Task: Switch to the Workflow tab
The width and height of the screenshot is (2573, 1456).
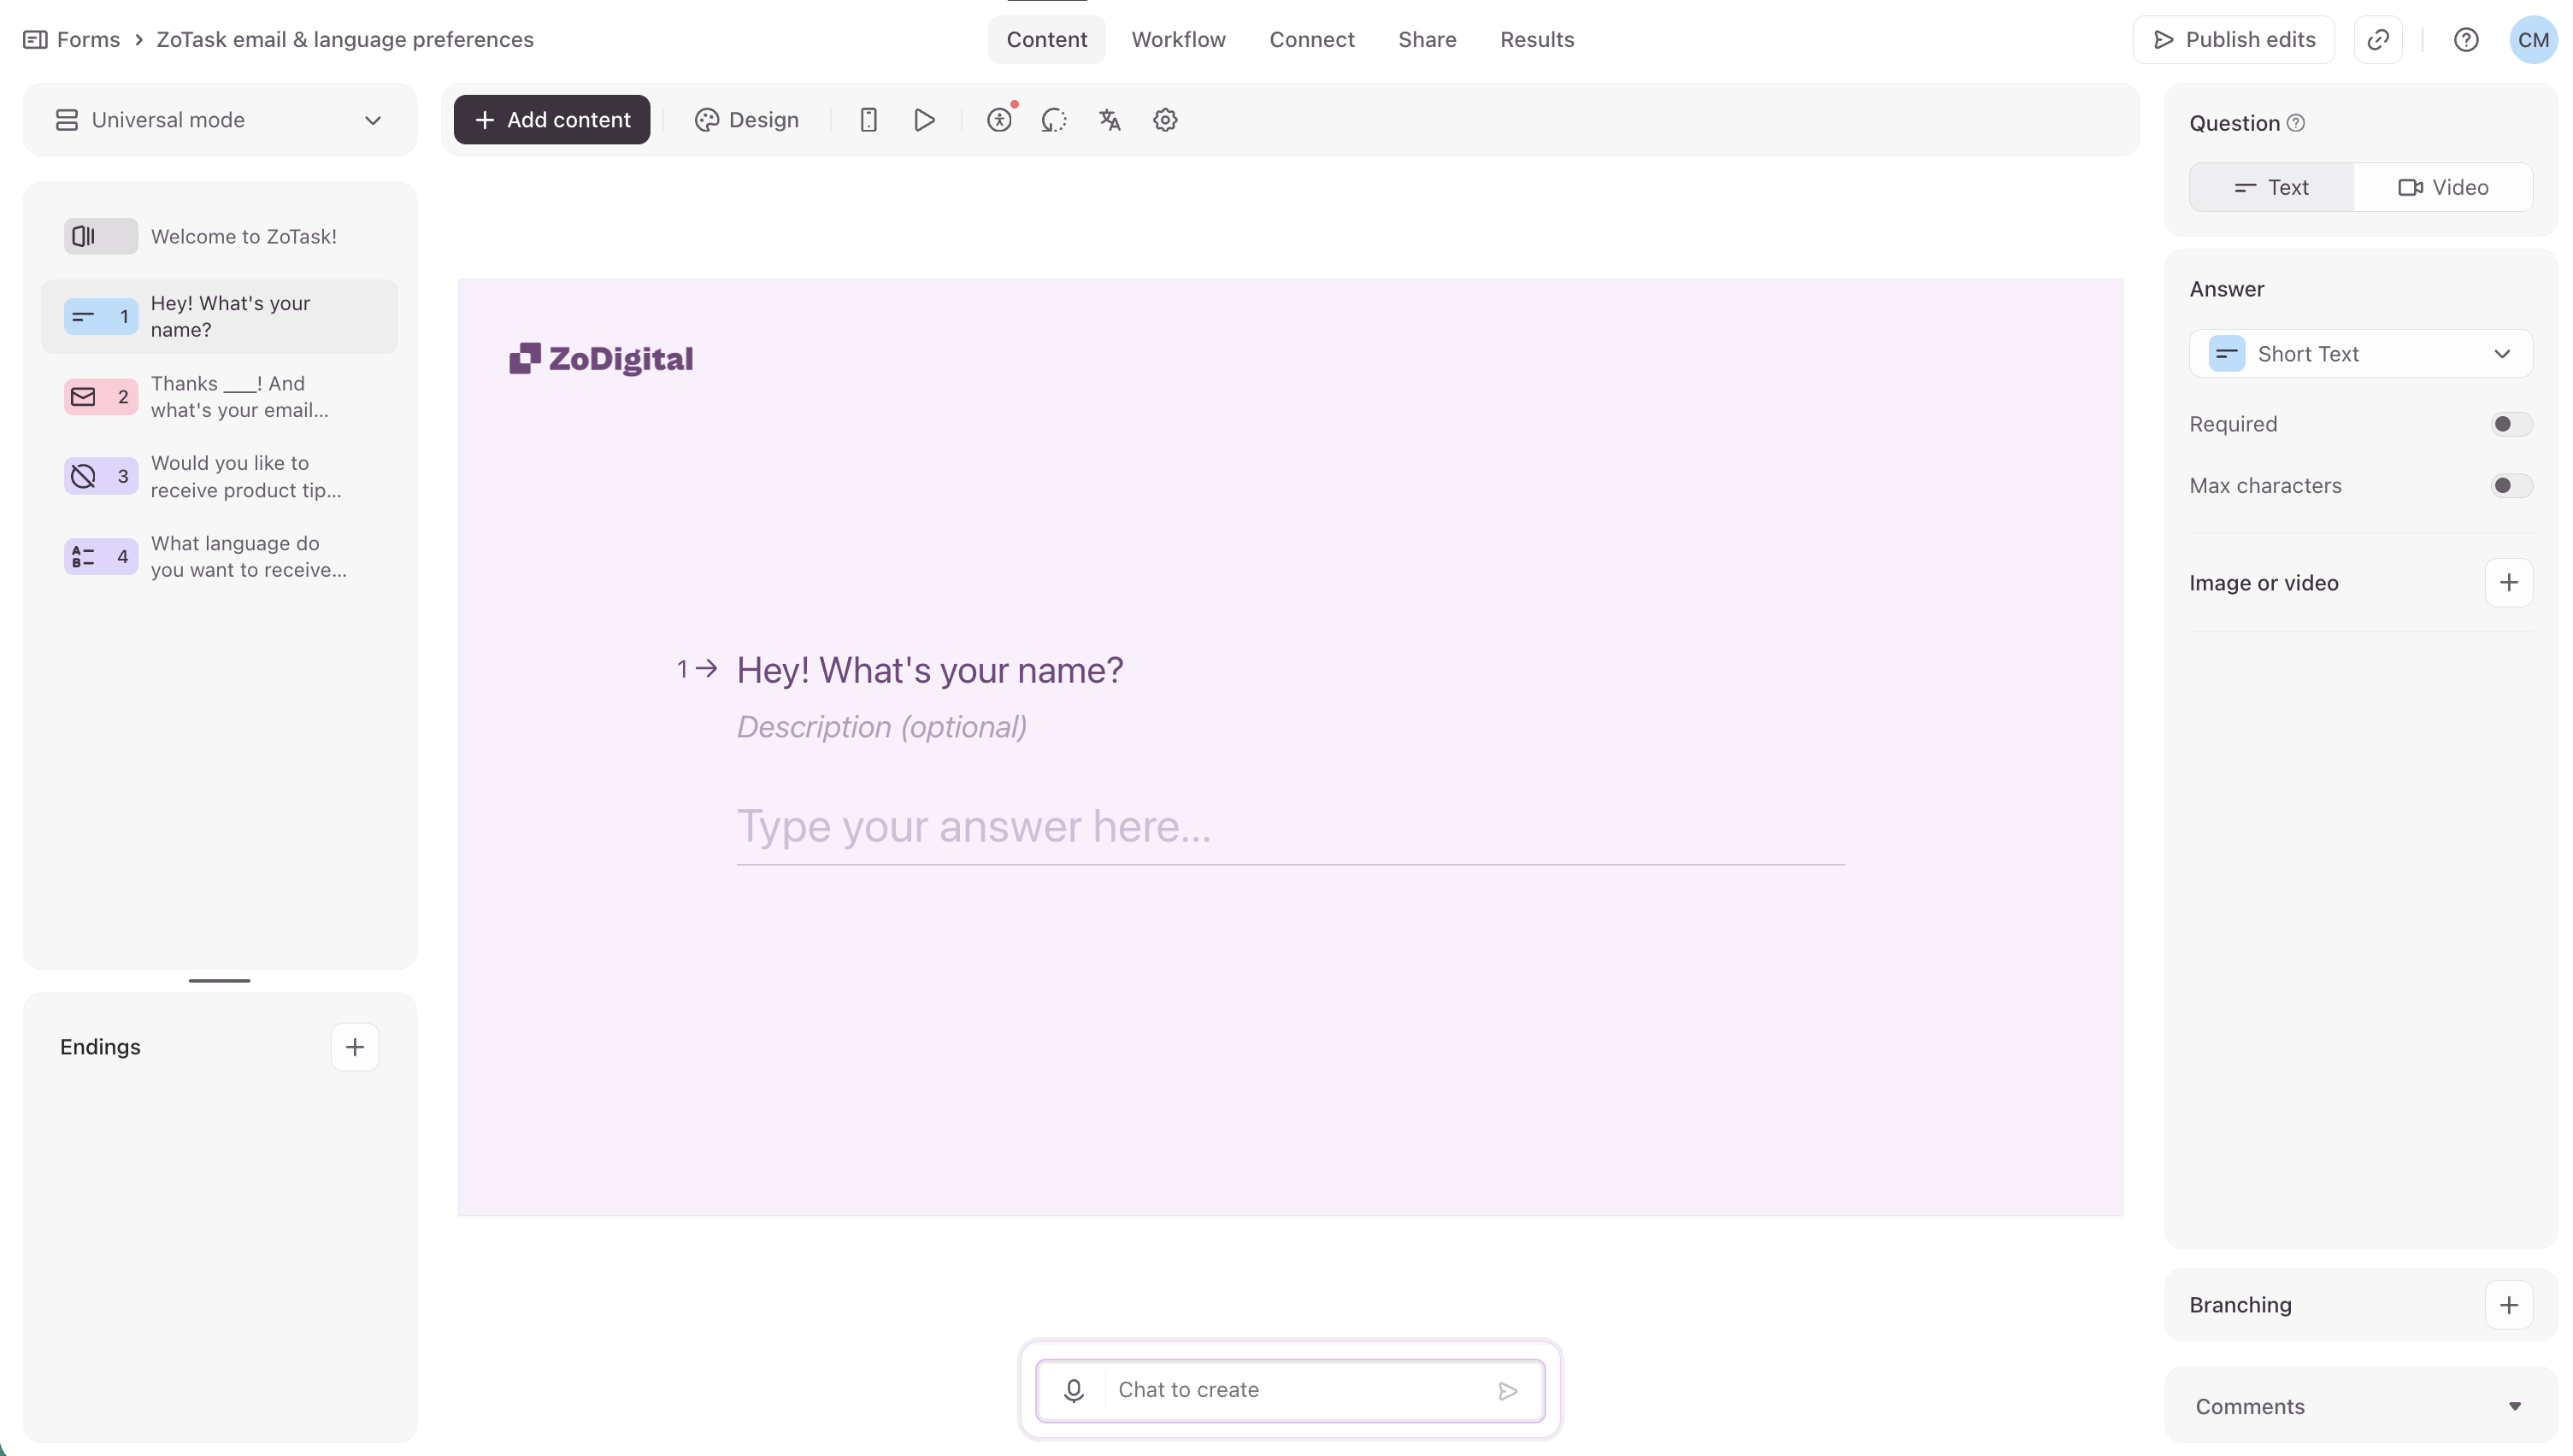Action: pyautogui.click(x=1177, y=40)
